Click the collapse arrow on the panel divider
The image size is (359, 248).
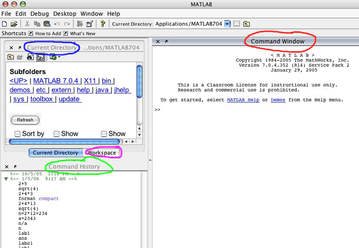[x=150, y=160]
